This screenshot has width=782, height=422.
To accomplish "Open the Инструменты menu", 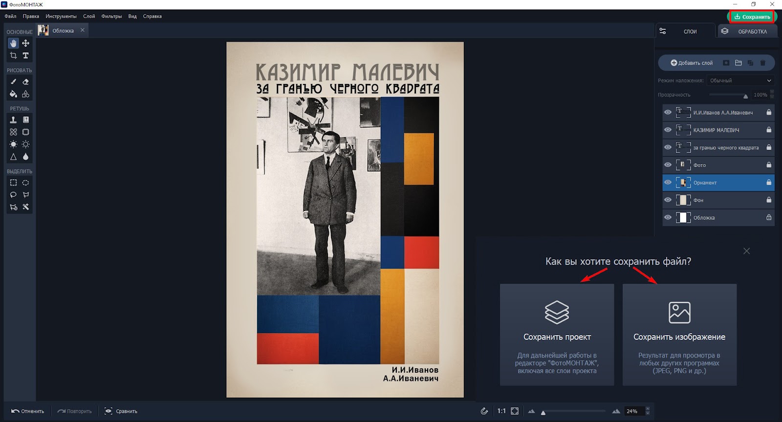I will coord(61,17).
